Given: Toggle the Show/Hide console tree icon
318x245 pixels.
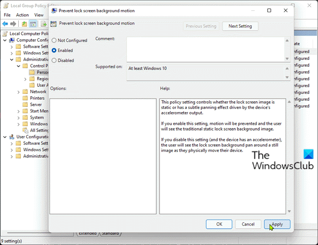Looking at the screenshot, I should coord(33,24).
